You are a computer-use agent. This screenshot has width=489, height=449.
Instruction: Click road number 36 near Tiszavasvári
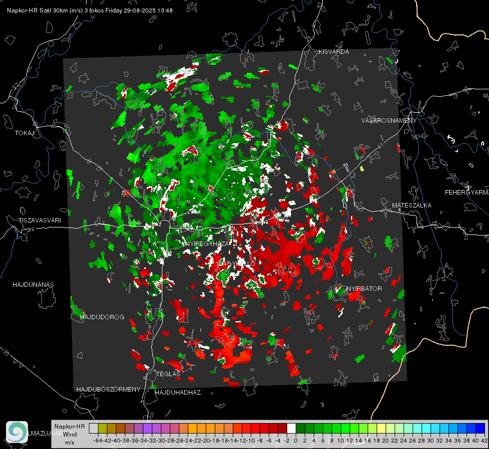click(31, 229)
